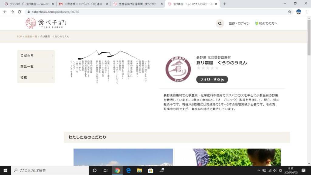Click the わたしたちのこだわり section heading
Viewport: 311px width, 175px height.
click(87, 137)
